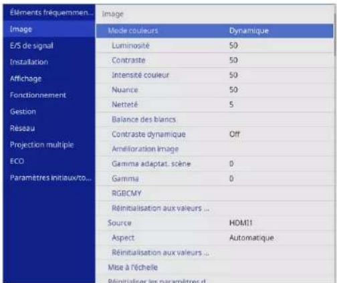Select the Contraste setting

coord(215,60)
